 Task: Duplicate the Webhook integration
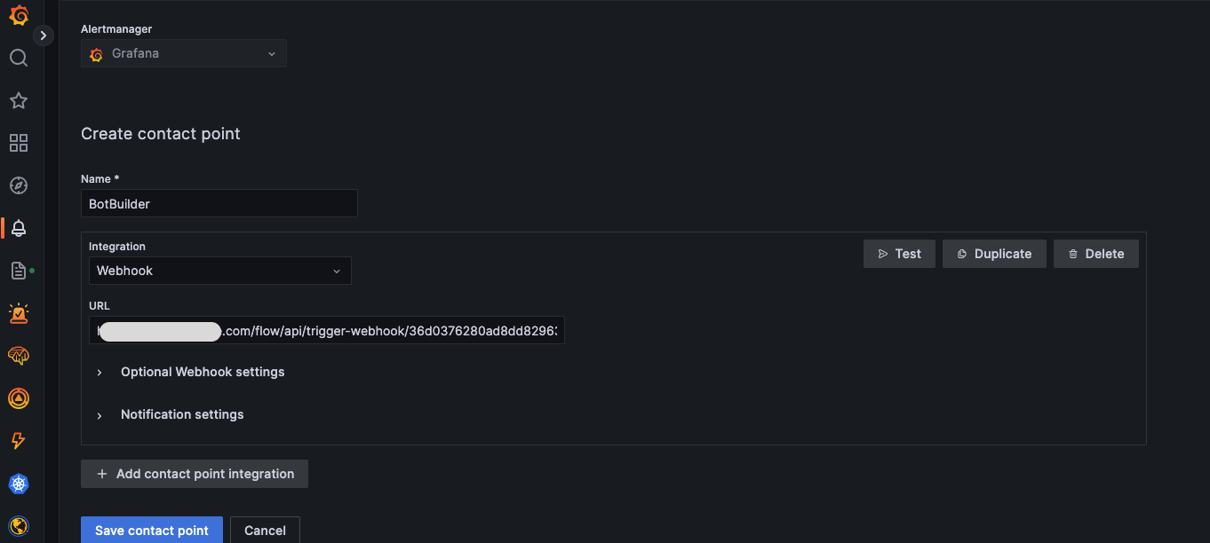[994, 254]
